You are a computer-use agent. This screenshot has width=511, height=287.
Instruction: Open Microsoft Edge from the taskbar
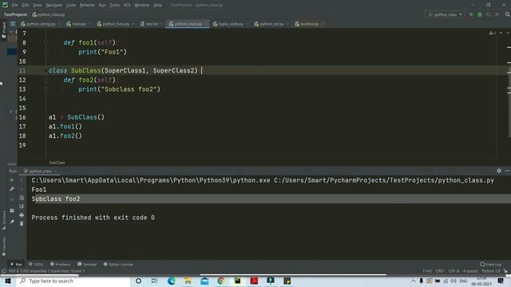point(171,281)
